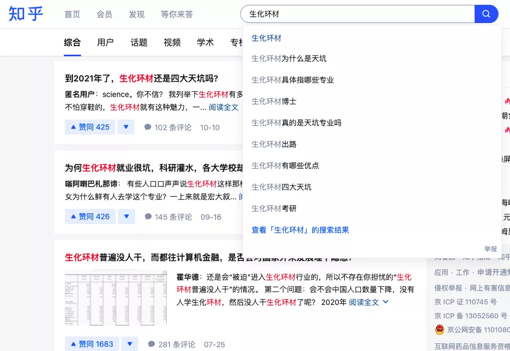
Task: Click footer link 工作
Action: point(462,272)
